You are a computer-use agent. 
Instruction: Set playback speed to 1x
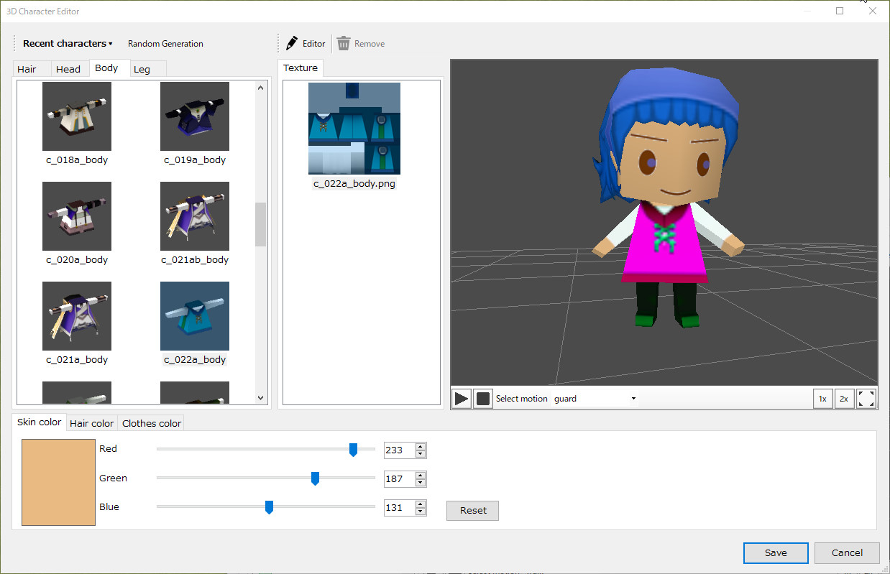pyautogui.click(x=822, y=398)
